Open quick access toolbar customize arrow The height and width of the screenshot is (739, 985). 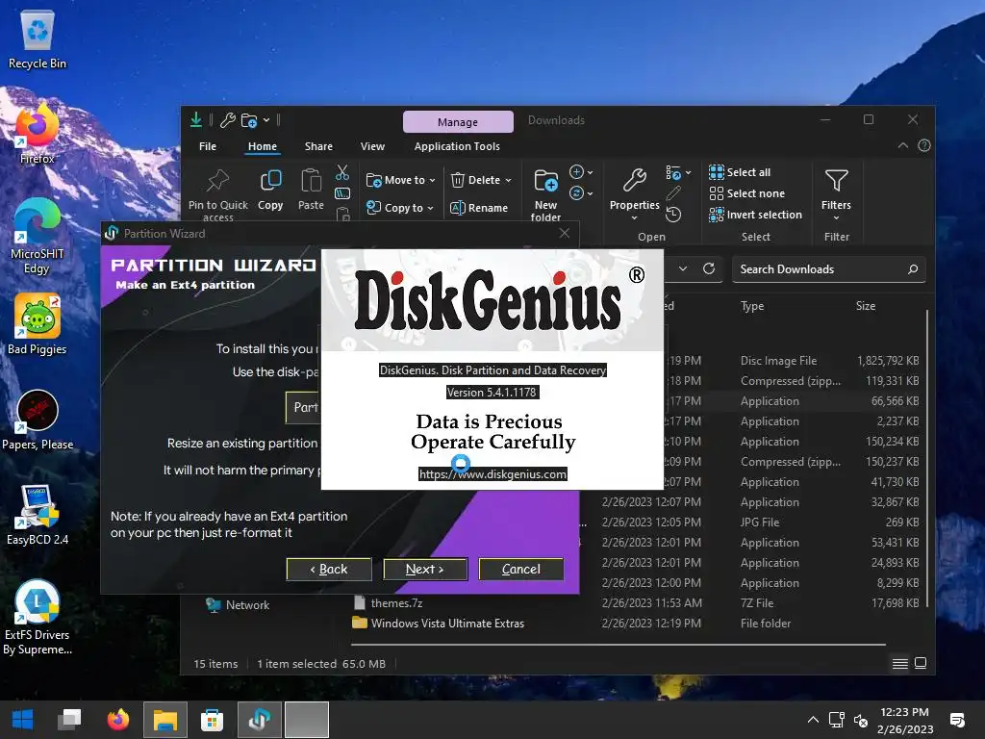click(x=266, y=120)
